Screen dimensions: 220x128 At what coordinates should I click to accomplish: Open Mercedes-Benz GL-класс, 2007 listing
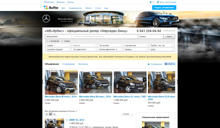(130, 97)
